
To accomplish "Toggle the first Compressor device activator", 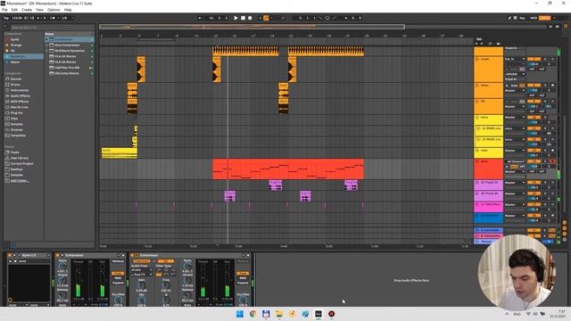I will click(x=57, y=255).
